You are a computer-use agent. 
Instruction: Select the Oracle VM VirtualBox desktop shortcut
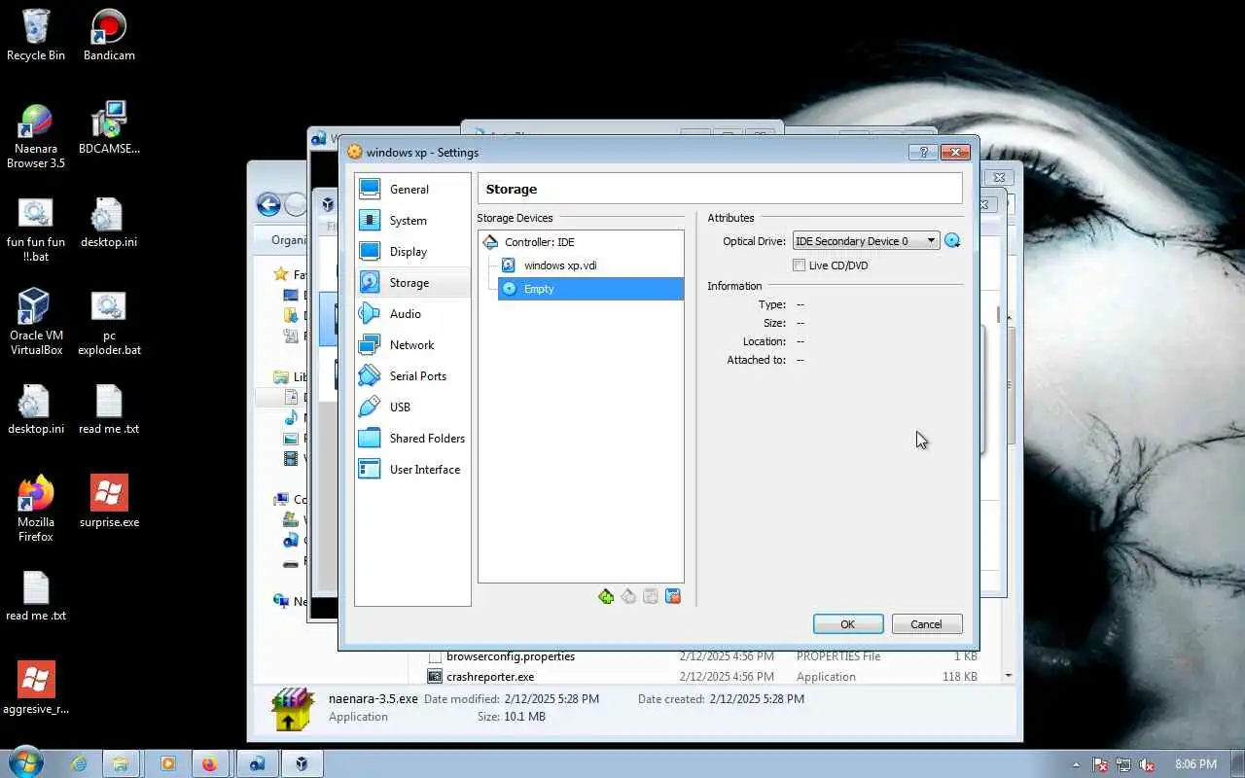(x=36, y=322)
